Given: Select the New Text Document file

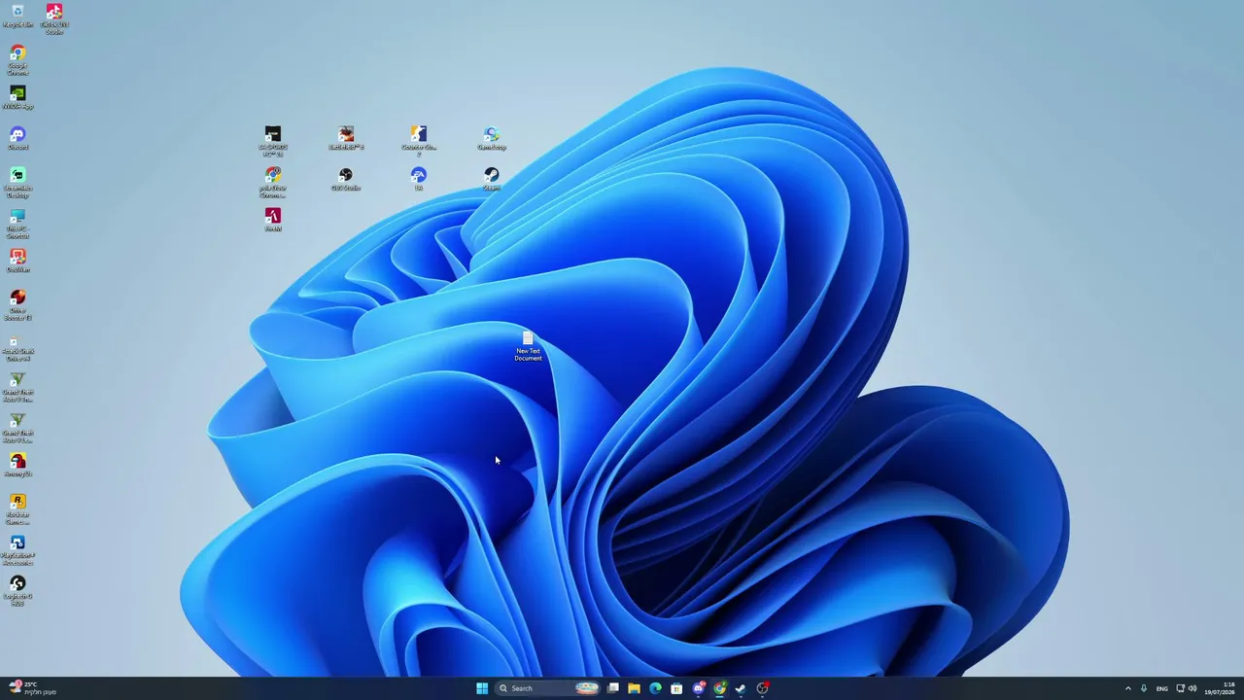Looking at the screenshot, I should [528, 346].
